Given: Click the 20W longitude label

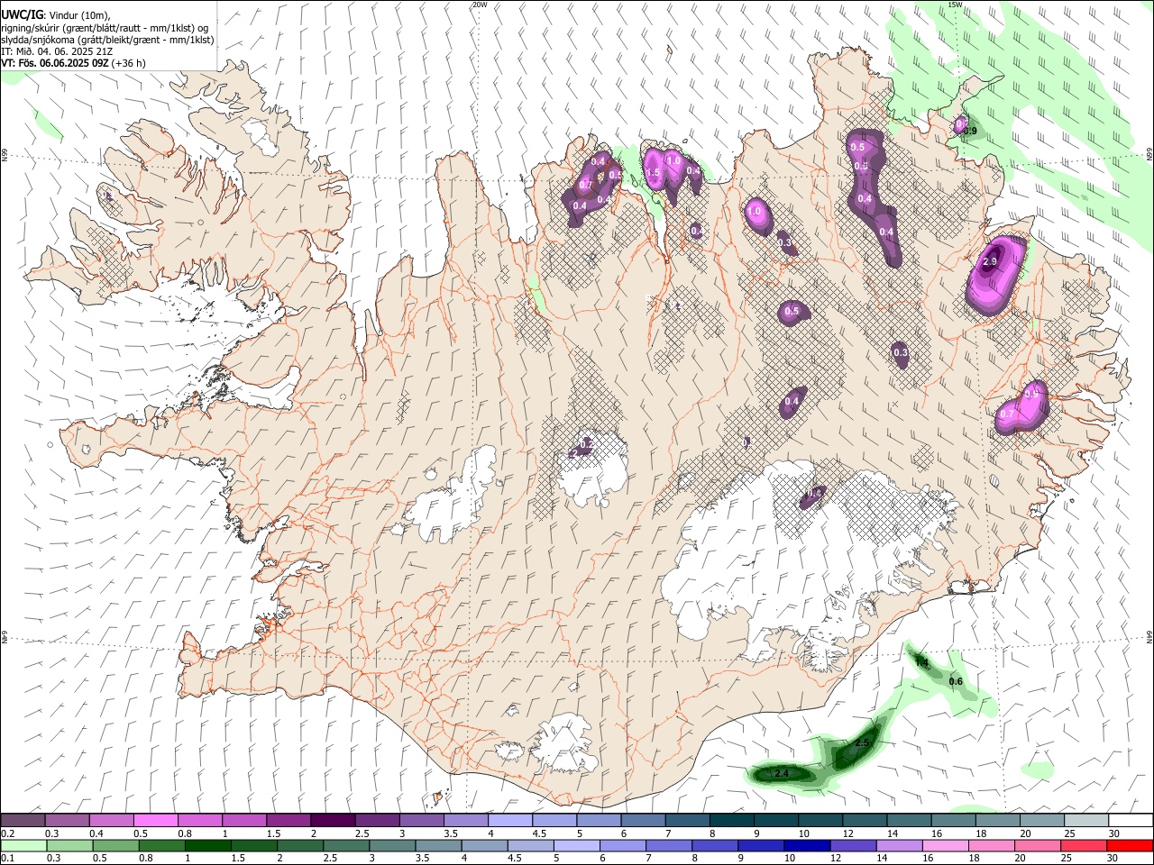Looking at the screenshot, I should point(480,5).
